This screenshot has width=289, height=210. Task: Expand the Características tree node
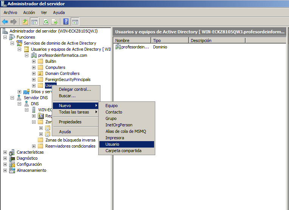[5, 152]
